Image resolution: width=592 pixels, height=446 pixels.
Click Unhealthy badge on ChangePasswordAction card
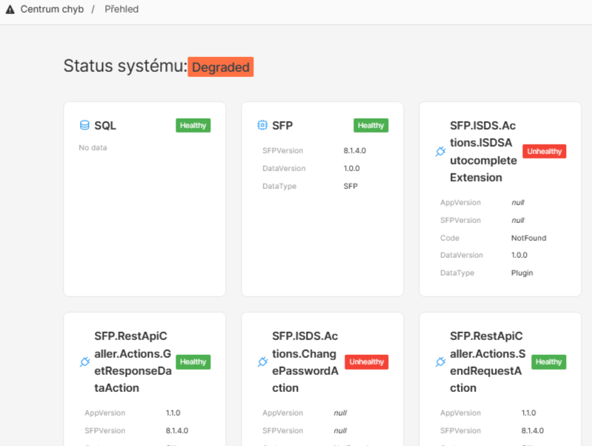coord(367,362)
